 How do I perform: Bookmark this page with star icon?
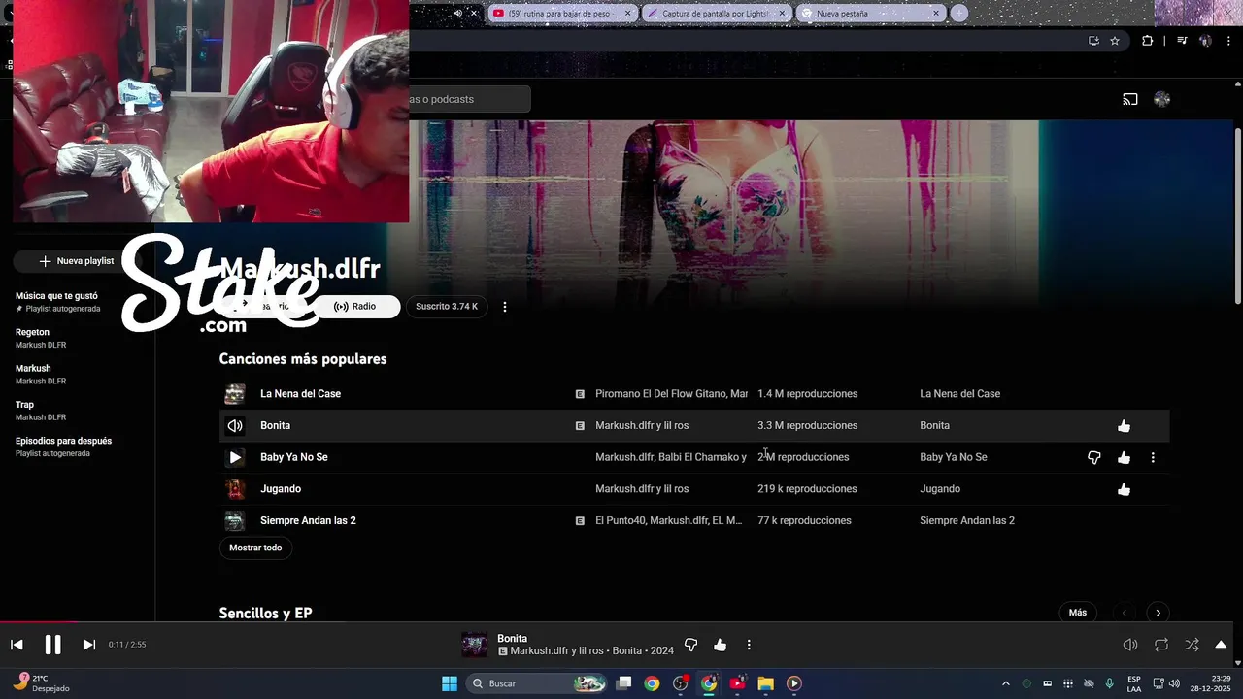click(1115, 41)
